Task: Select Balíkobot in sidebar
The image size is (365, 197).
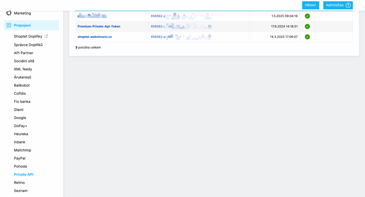Action: point(22,85)
